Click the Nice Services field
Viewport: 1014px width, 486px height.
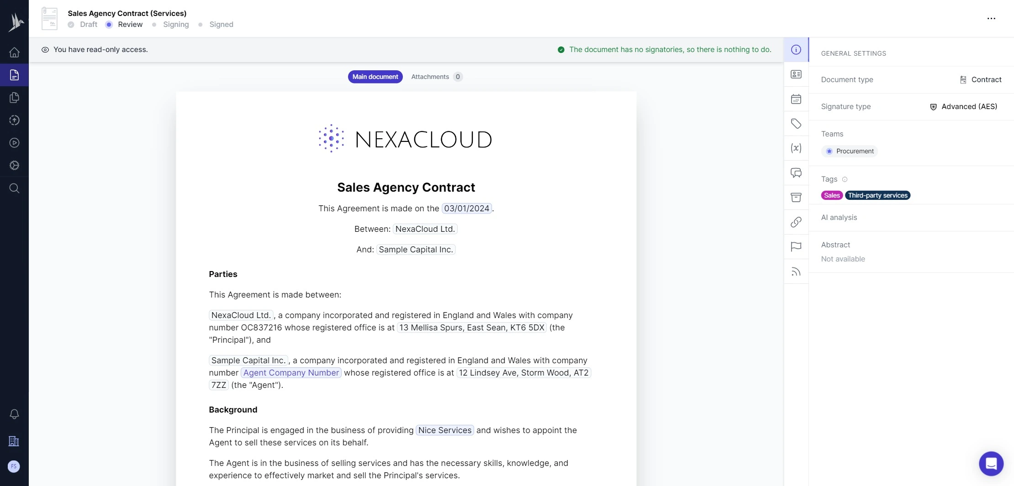point(444,430)
